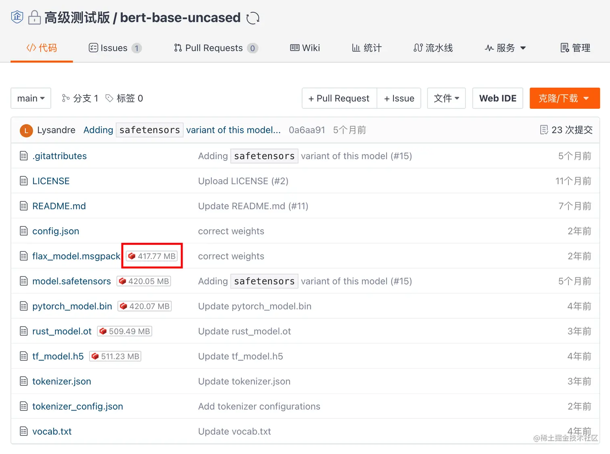Open the 管理 management tab
Screen dimensions: 610x454
[x=575, y=48]
